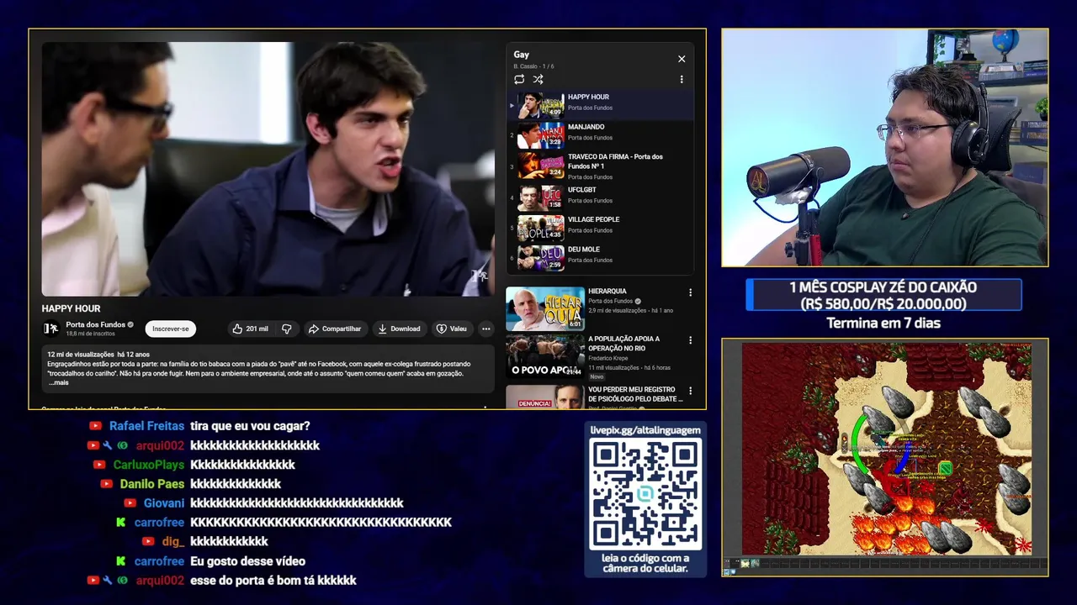Open Porta dos Fundos channel avatar
This screenshot has height=605, width=1077.
tap(50, 329)
